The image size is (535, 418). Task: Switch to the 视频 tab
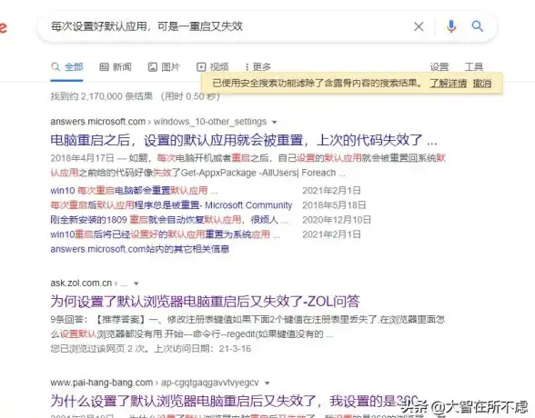[212, 67]
